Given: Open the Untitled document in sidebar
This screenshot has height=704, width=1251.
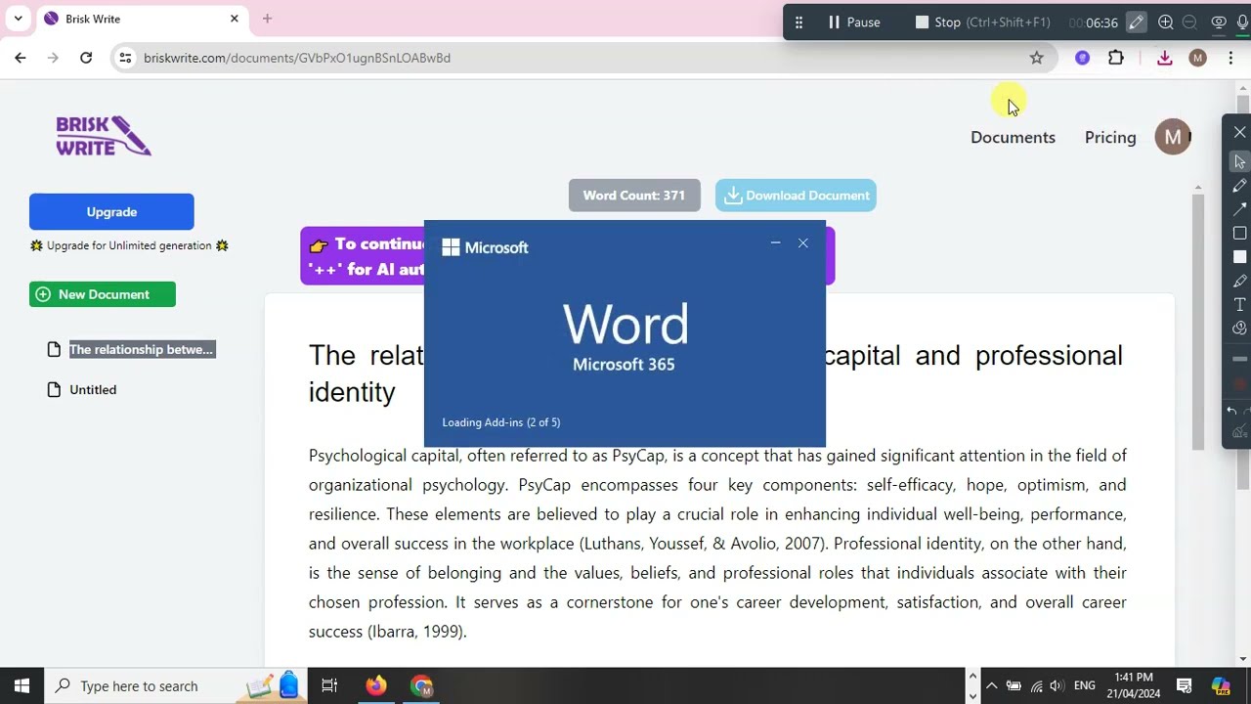Looking at the screenshot, I should pyautogui.click(x=92, y=389).
